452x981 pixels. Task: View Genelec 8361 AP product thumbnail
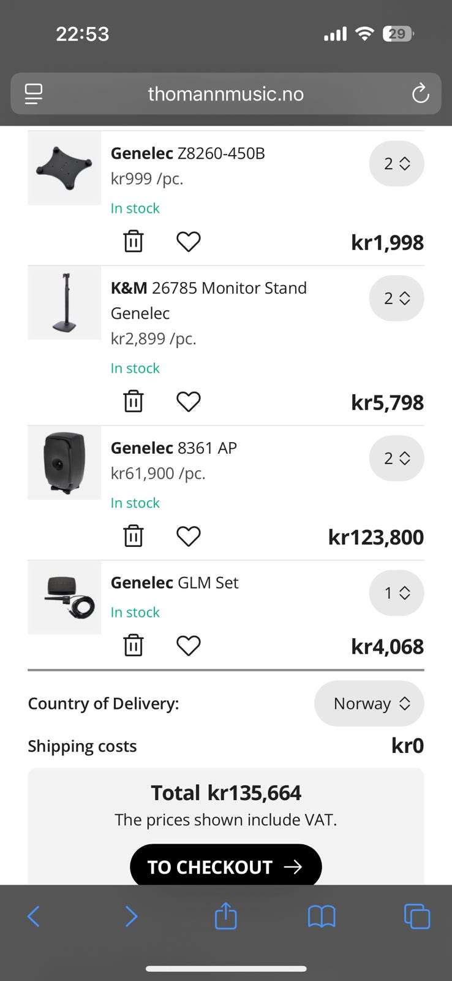point(64,462)
